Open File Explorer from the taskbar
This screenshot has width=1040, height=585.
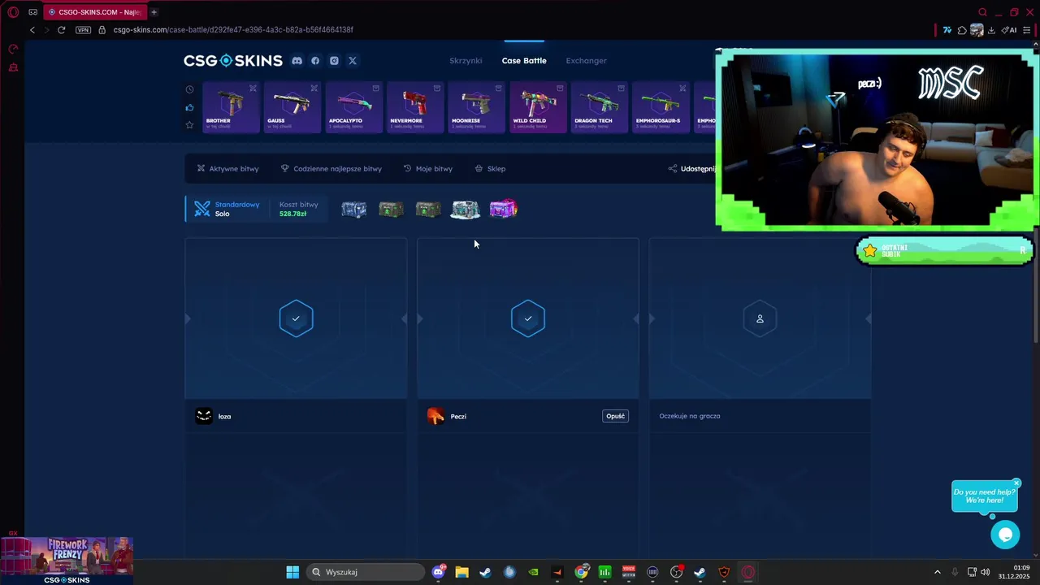coord(461,572)
